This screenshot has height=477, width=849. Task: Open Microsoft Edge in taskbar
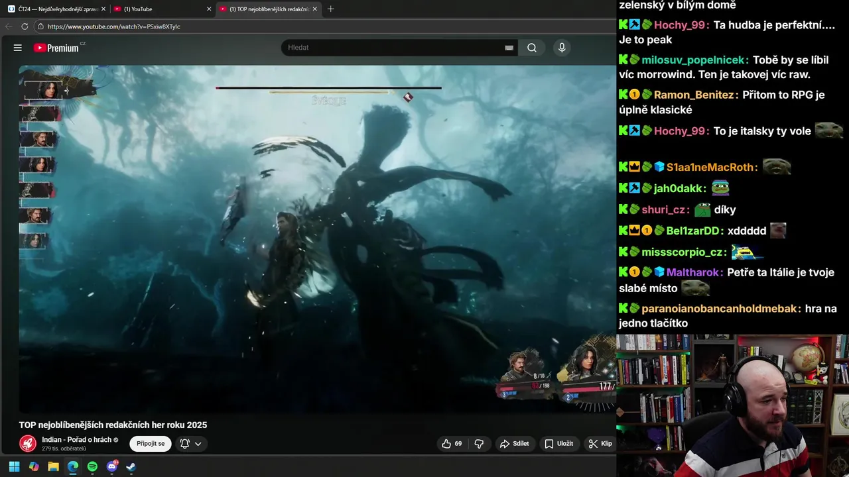73,466
